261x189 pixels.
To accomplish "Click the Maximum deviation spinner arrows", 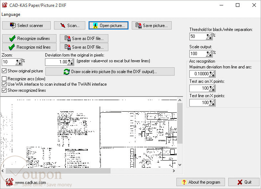I will point(212,74).
